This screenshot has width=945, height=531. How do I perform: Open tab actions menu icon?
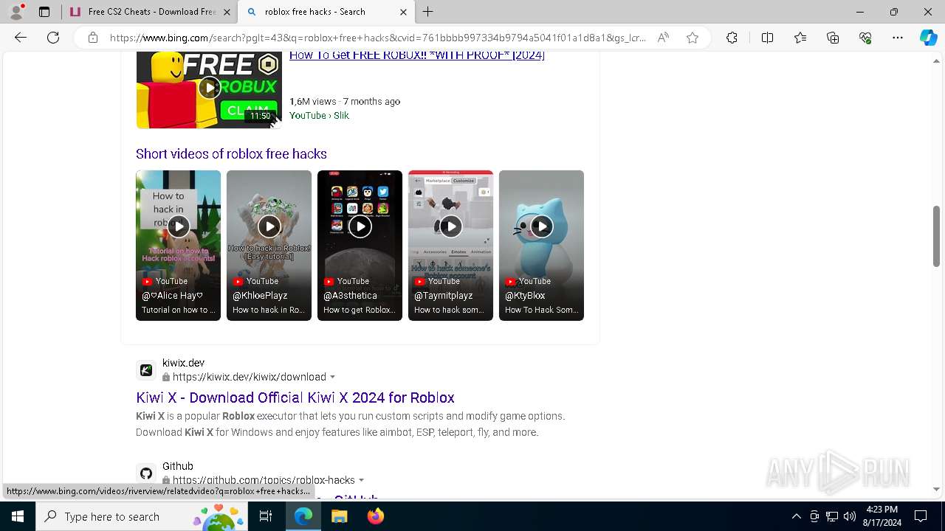(x=44, y=12)
